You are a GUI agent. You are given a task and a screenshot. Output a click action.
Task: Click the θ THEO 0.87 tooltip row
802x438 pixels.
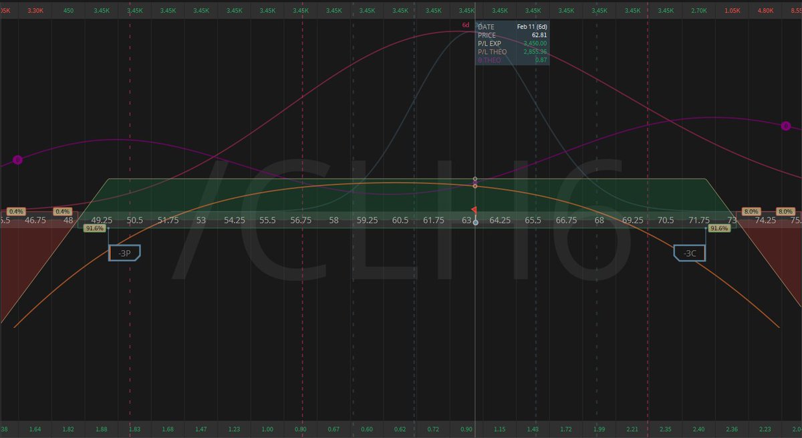[513, 60]
